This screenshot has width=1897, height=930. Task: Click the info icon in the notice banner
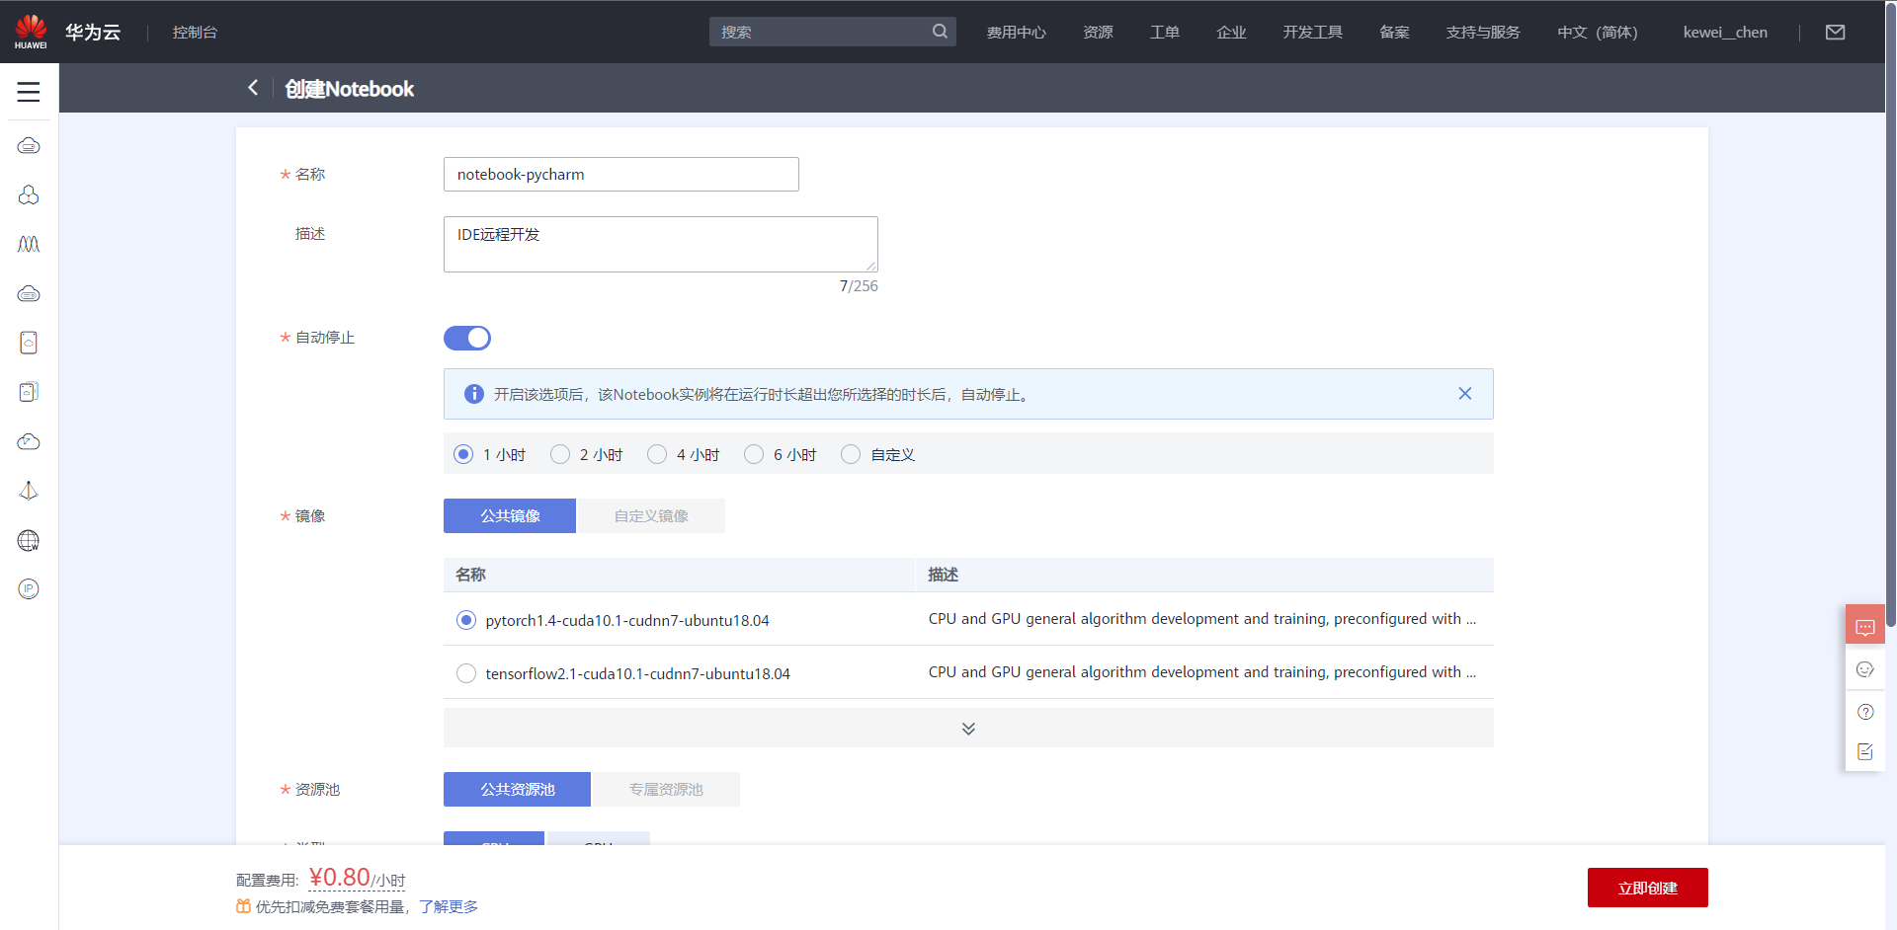(x=474, y=394)
